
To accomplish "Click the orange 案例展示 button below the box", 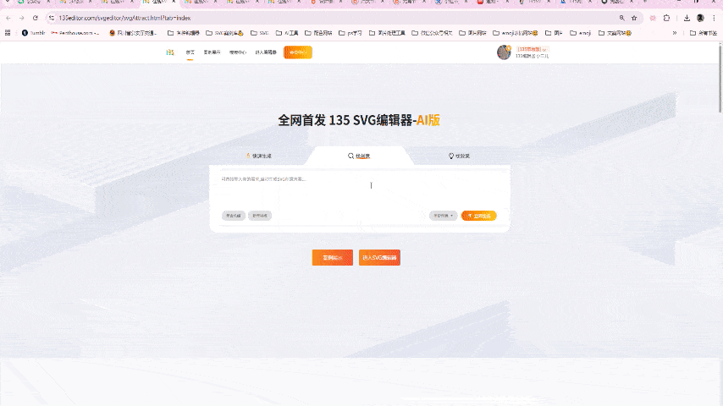I will tap(333, 258).
